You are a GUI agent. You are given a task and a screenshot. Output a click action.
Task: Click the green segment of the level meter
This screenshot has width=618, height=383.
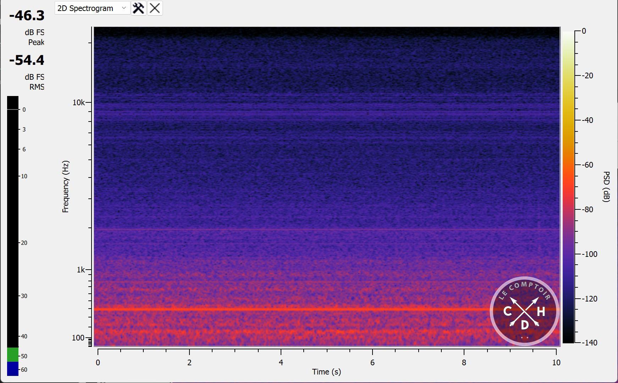[x=13, y=354]
